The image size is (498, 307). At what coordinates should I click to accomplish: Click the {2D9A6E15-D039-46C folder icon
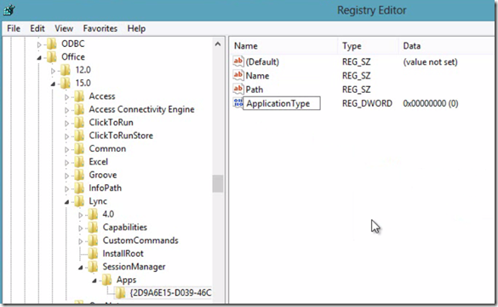120,293
